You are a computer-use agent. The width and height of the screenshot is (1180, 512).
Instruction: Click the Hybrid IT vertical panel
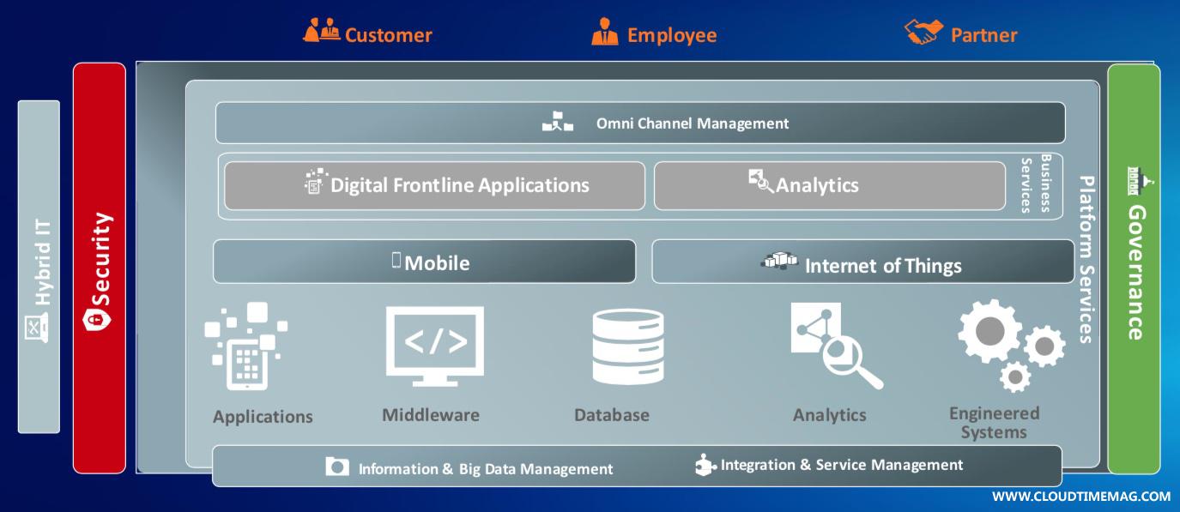click(39, 266)
